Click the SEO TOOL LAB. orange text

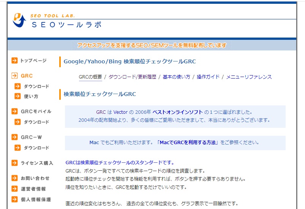point(52,16)
